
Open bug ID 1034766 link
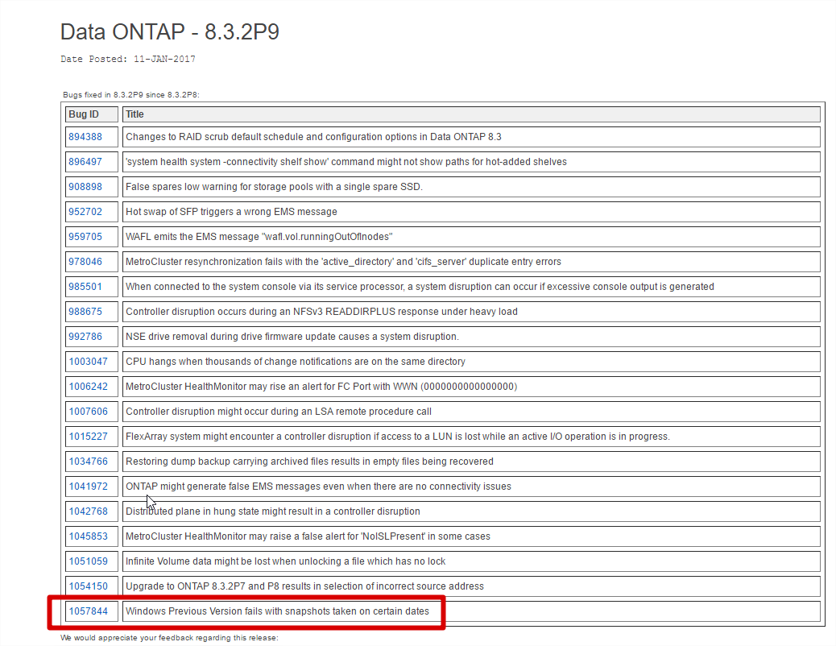(88, 462)
